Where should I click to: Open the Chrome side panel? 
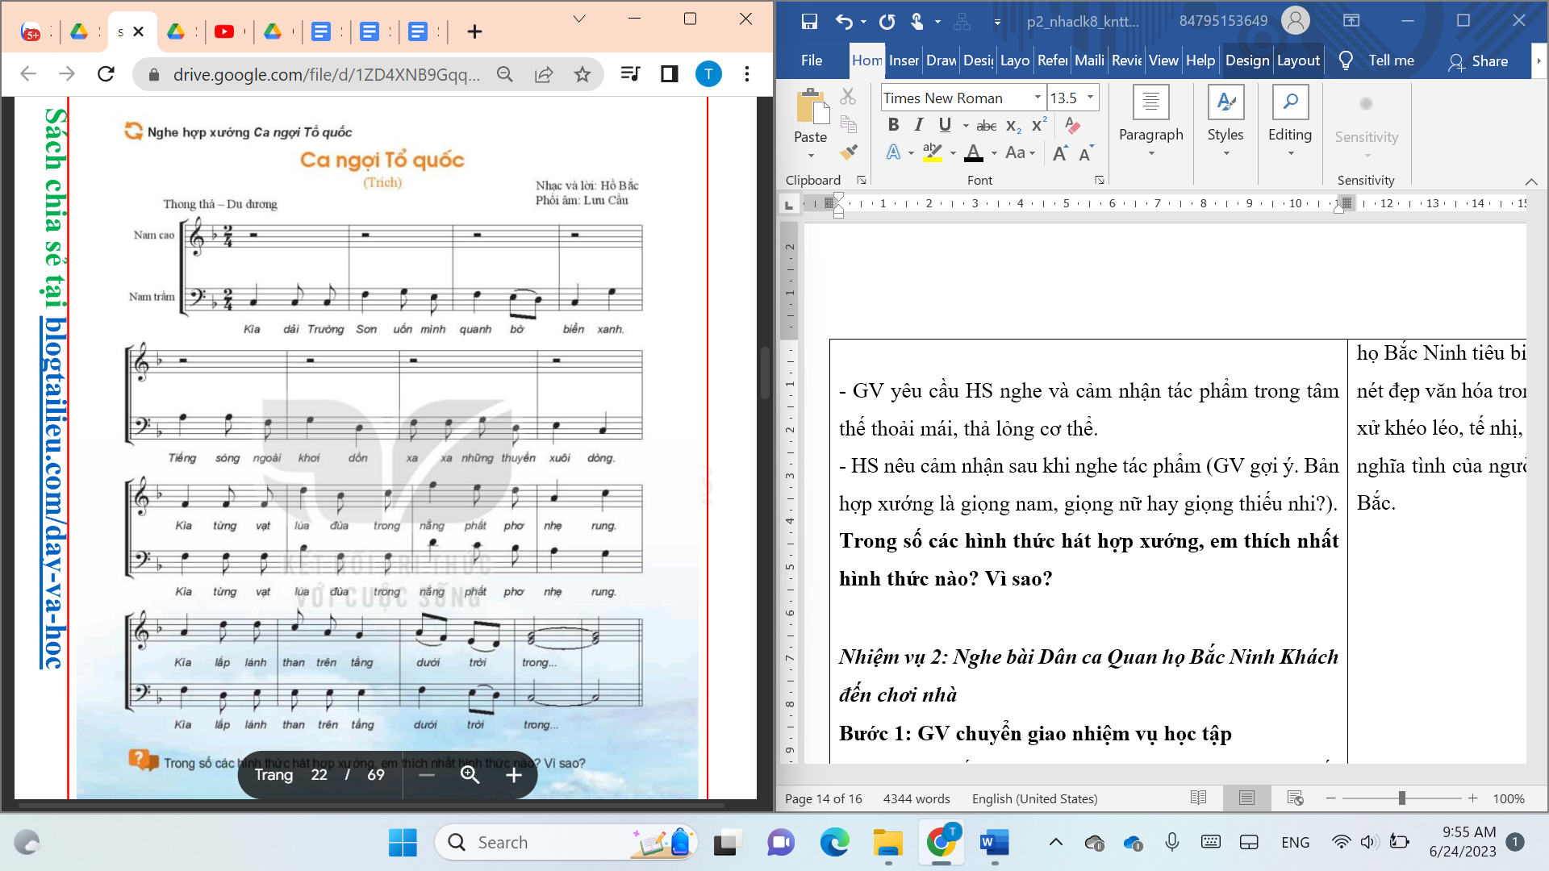coord(669,74)
